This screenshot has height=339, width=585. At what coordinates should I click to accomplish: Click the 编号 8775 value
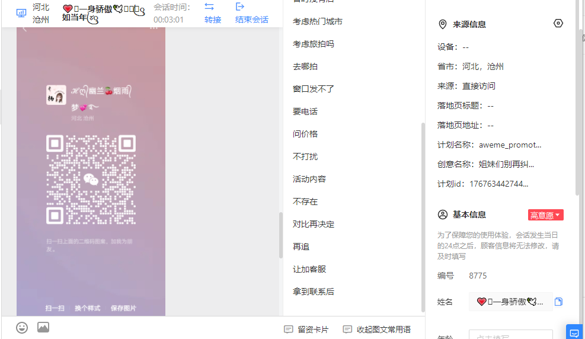pyautogui.click(x=478, y=276)
